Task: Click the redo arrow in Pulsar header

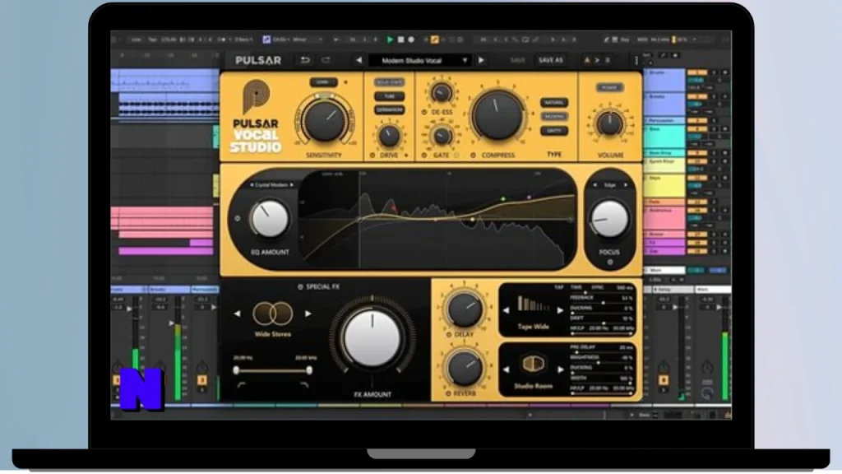Action: [x=326, y=60]
